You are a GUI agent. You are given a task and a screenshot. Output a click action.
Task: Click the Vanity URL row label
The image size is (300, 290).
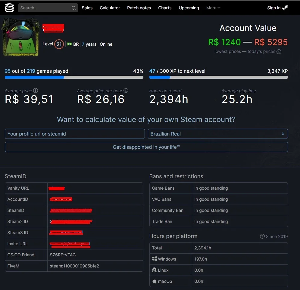click(x=18, y=188)
